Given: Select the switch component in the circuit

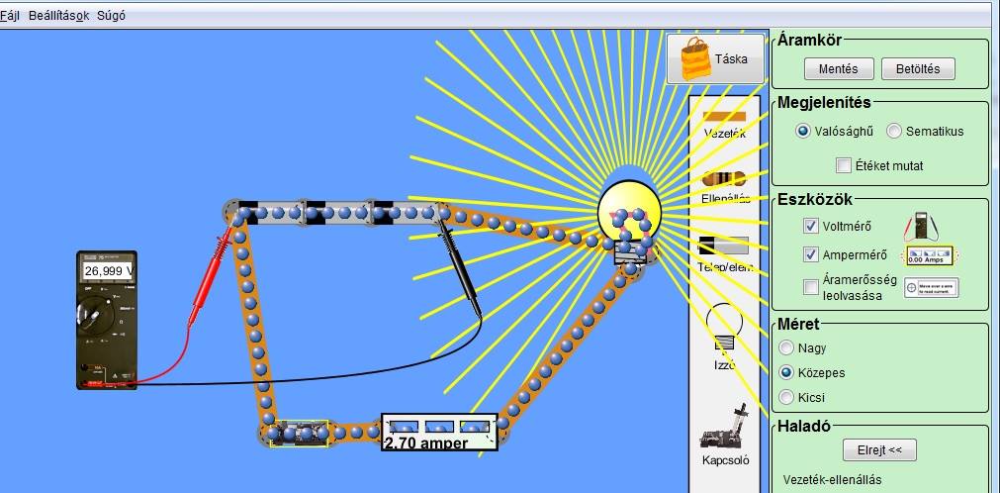Looking at the screenshot, I should (x=298, y=433).
